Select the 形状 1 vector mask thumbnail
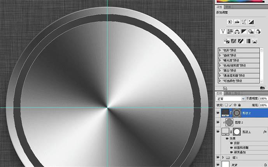This screenshot has height=167, width=268. pyautogui.click(x=237, y=132)
